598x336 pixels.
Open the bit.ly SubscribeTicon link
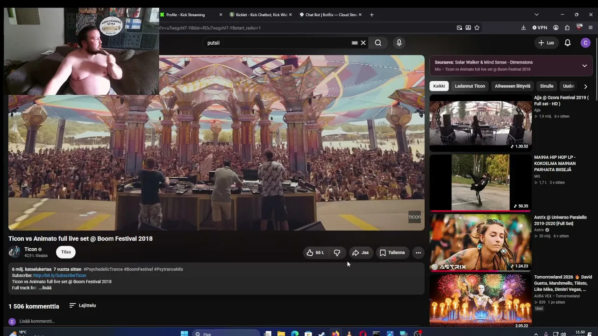pos(60,276)
